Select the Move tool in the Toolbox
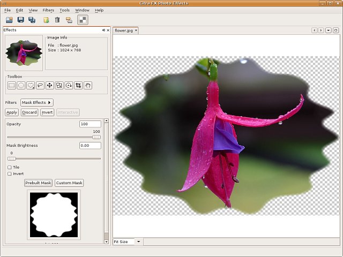Screen dimensions: 343x257 pyautogui.click(x=49, y=85)
